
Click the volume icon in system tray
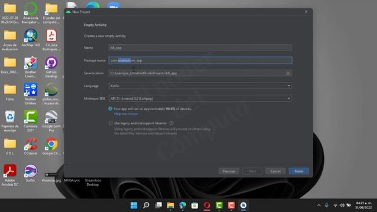coord(342,206)
